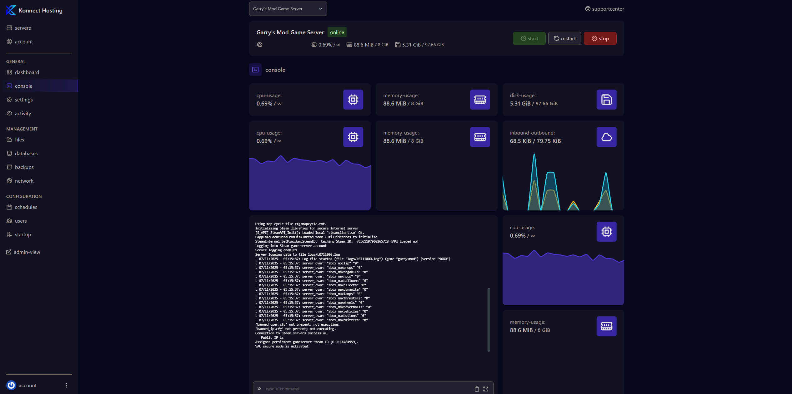This screenshot has width=792, height=394.
Task: Focus the type-a-command input field
Action: tap(367, 389)
